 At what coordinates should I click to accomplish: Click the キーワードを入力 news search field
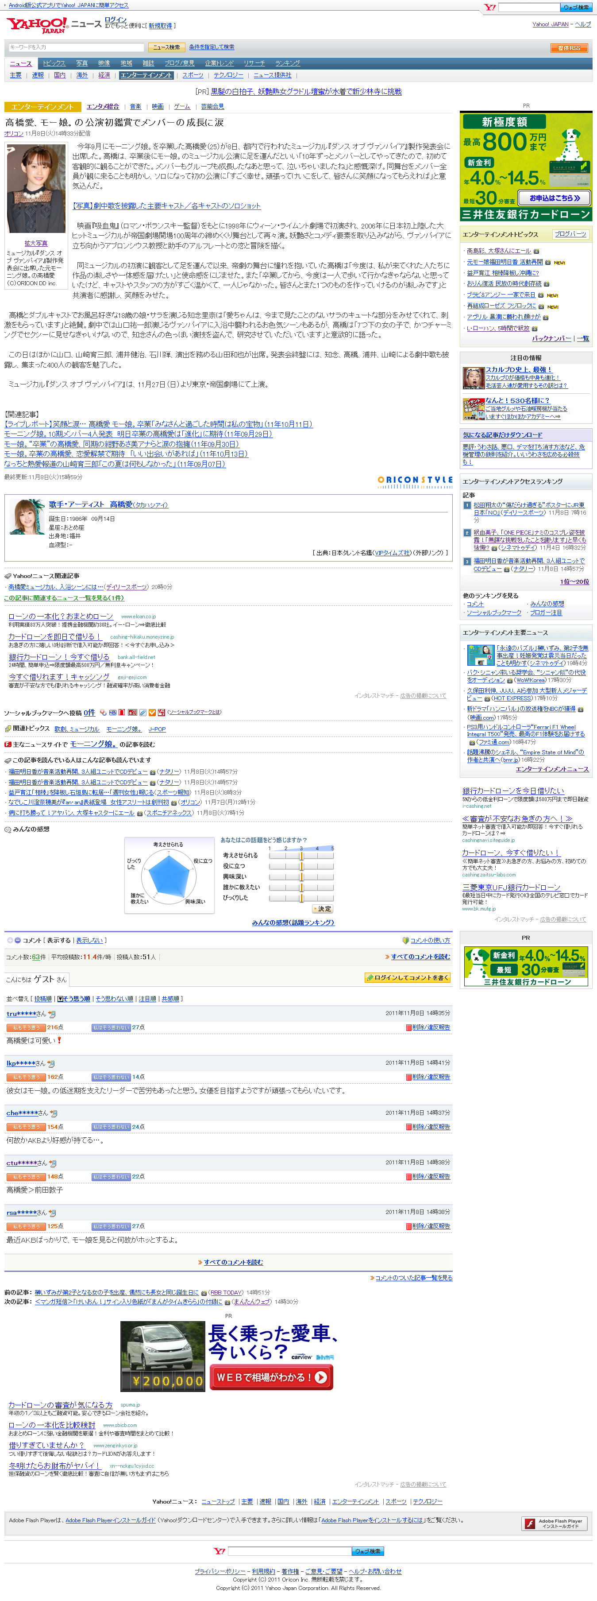pyautogui.click(x=77, y=47)
